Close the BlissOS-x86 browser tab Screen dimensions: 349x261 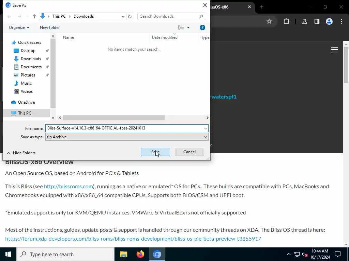pos(249,7)
